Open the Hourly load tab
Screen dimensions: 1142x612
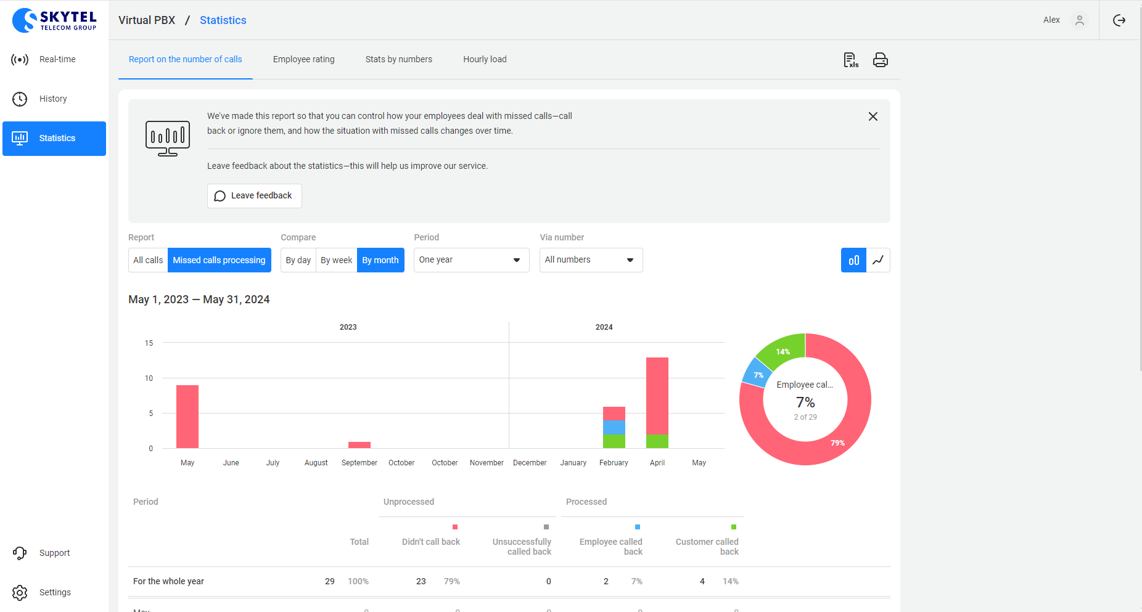click(485, 59)
